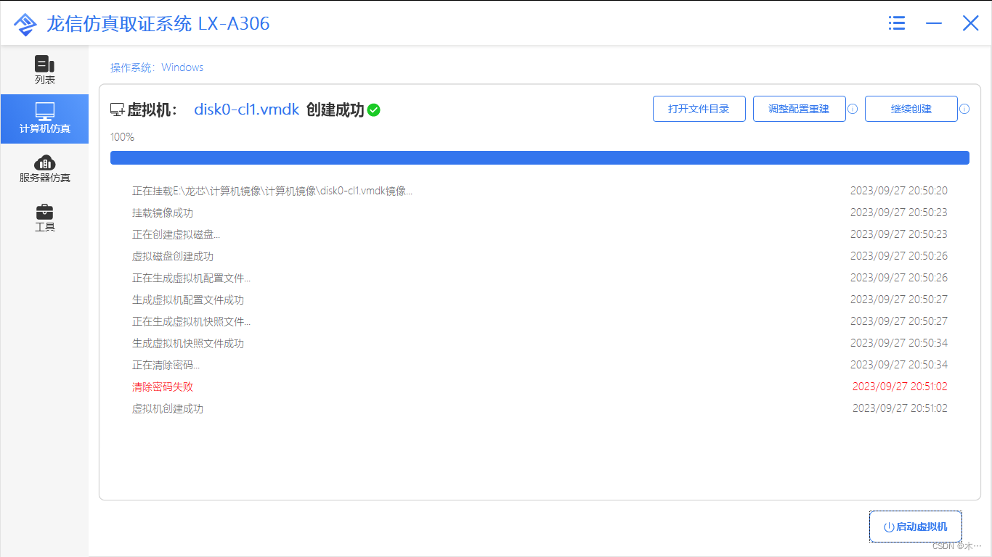Click log line 正在清除密码...
Viewport: 992px width, 557px height.
pyautogui.click(x=166, y=365)
